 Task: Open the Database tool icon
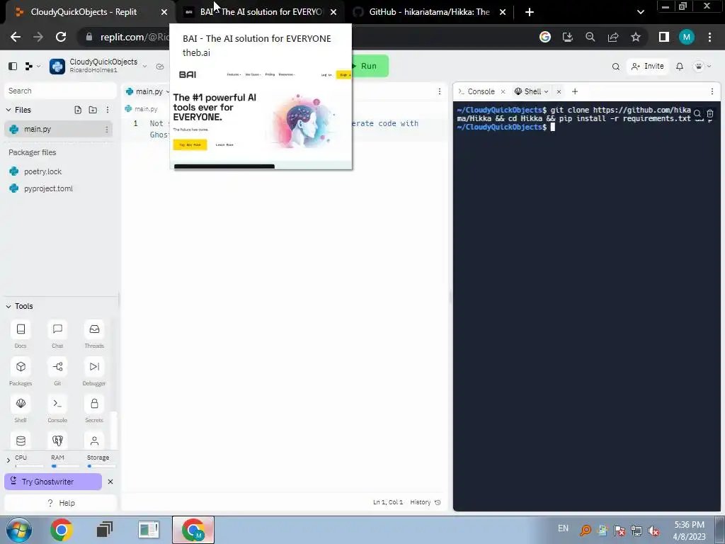pyautogui.click(x=21, y=441)
